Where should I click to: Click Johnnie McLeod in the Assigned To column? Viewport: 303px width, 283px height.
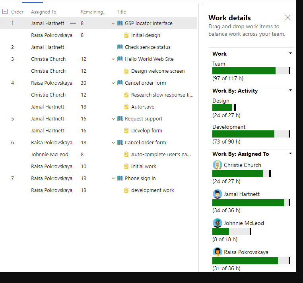(x=49, y=154)
